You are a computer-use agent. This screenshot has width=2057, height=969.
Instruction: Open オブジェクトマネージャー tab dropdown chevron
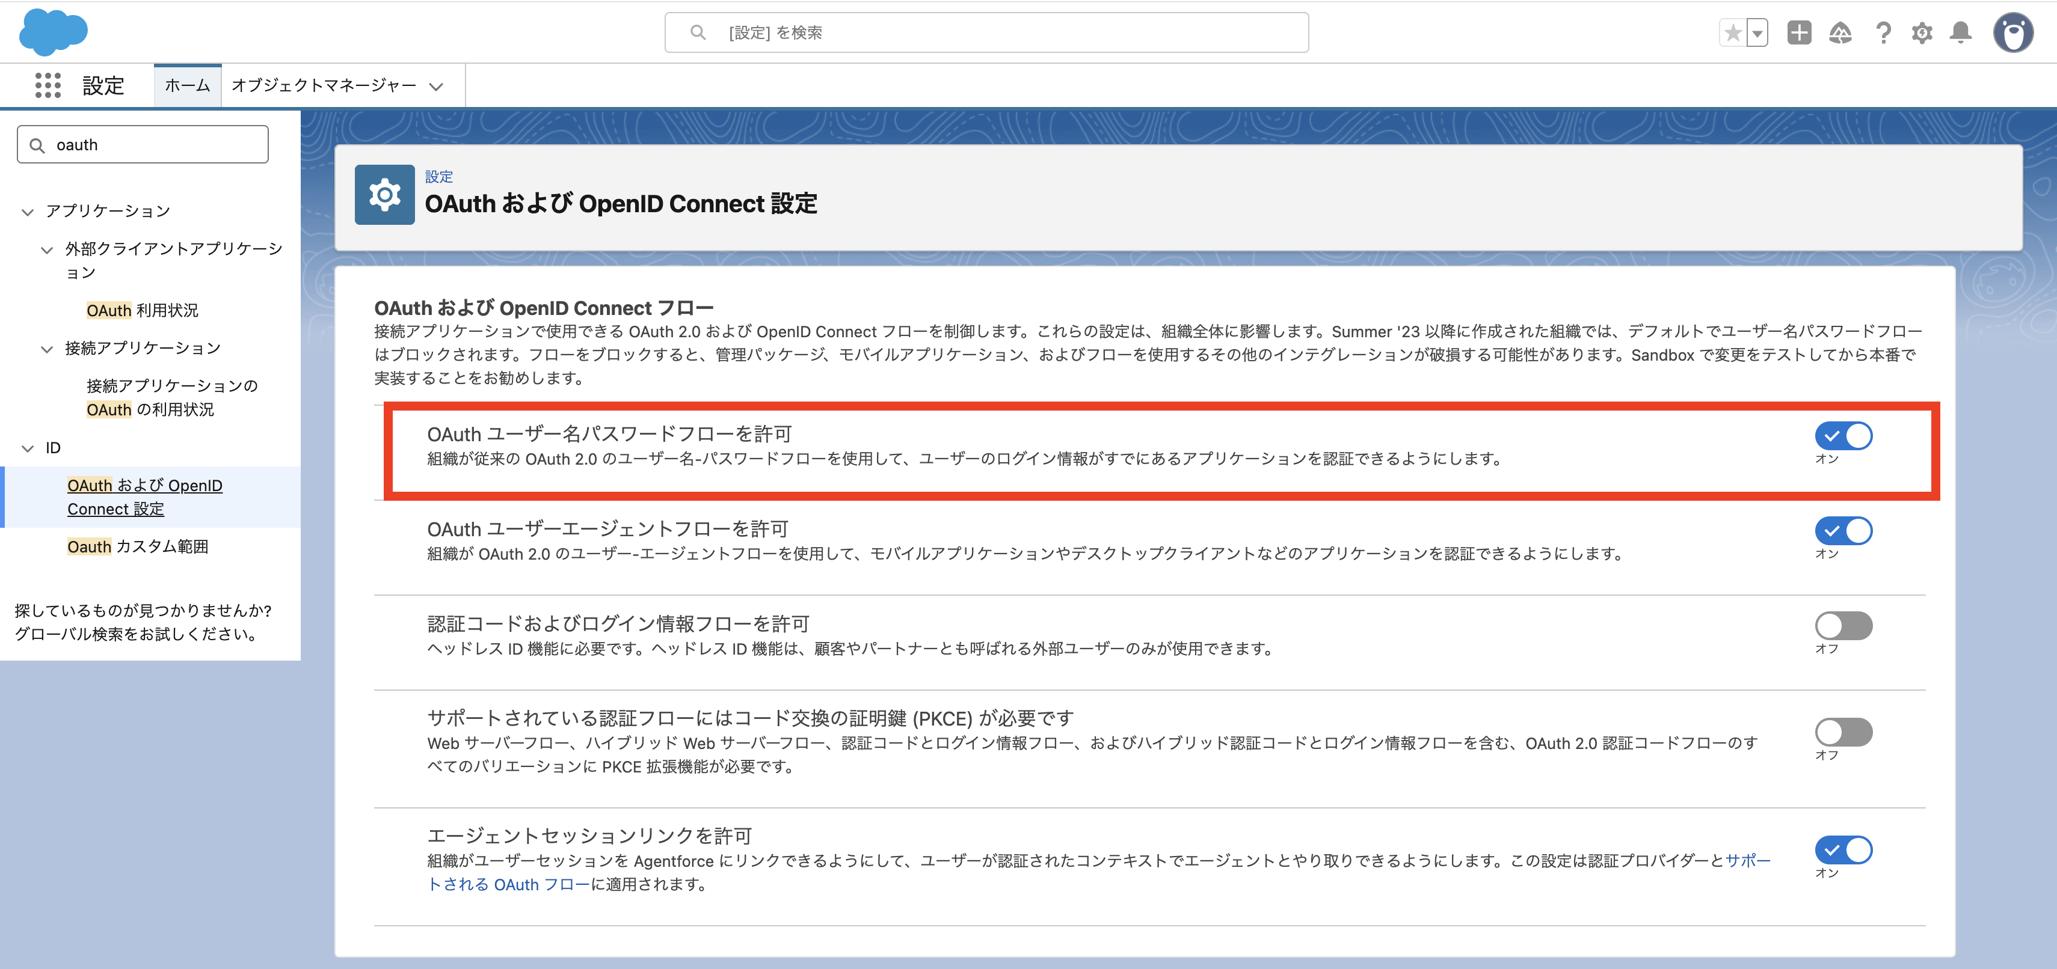coord(436,86)
